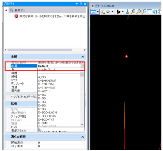Click the Rotate View icon

155,12
